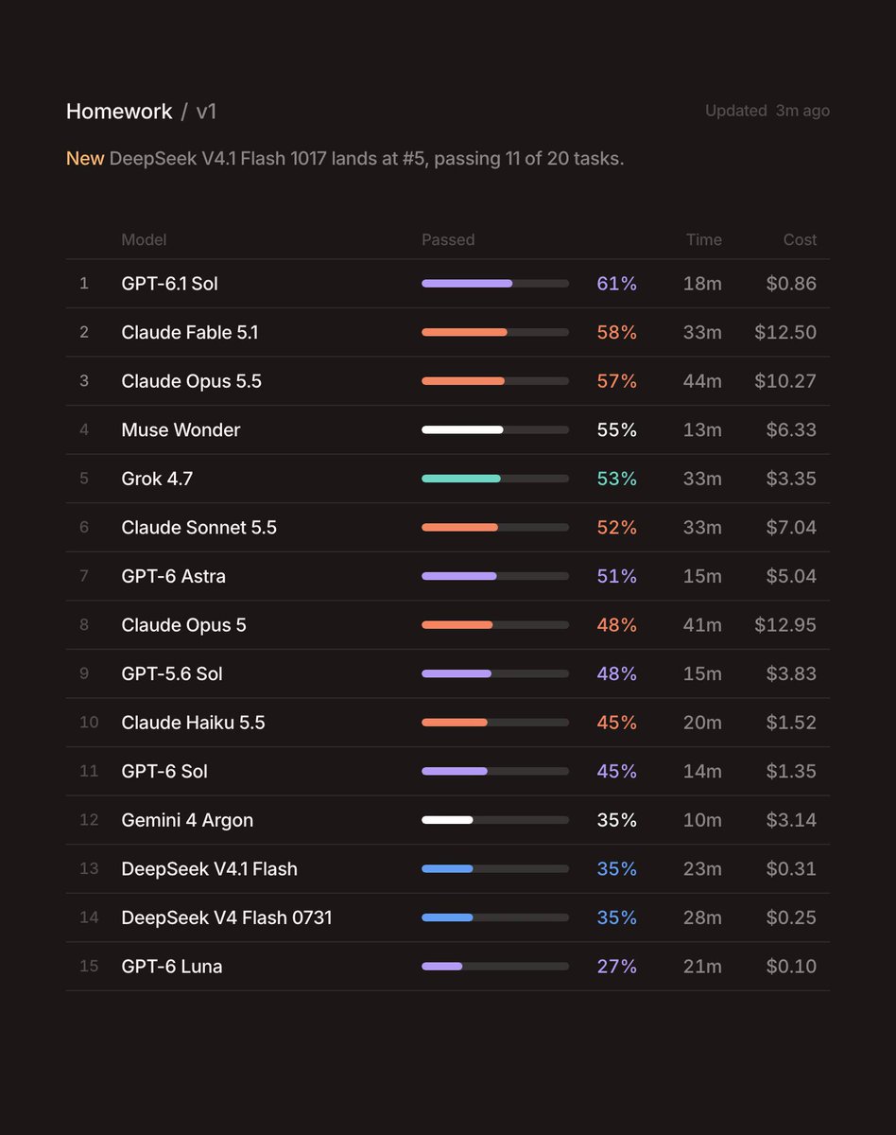Open the GPT-6.1 Sol row
896x1135 pixels.
(448, 284)
